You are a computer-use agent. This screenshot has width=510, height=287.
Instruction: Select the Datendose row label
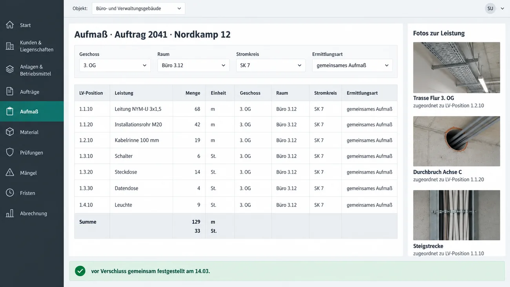coord(126,188)
